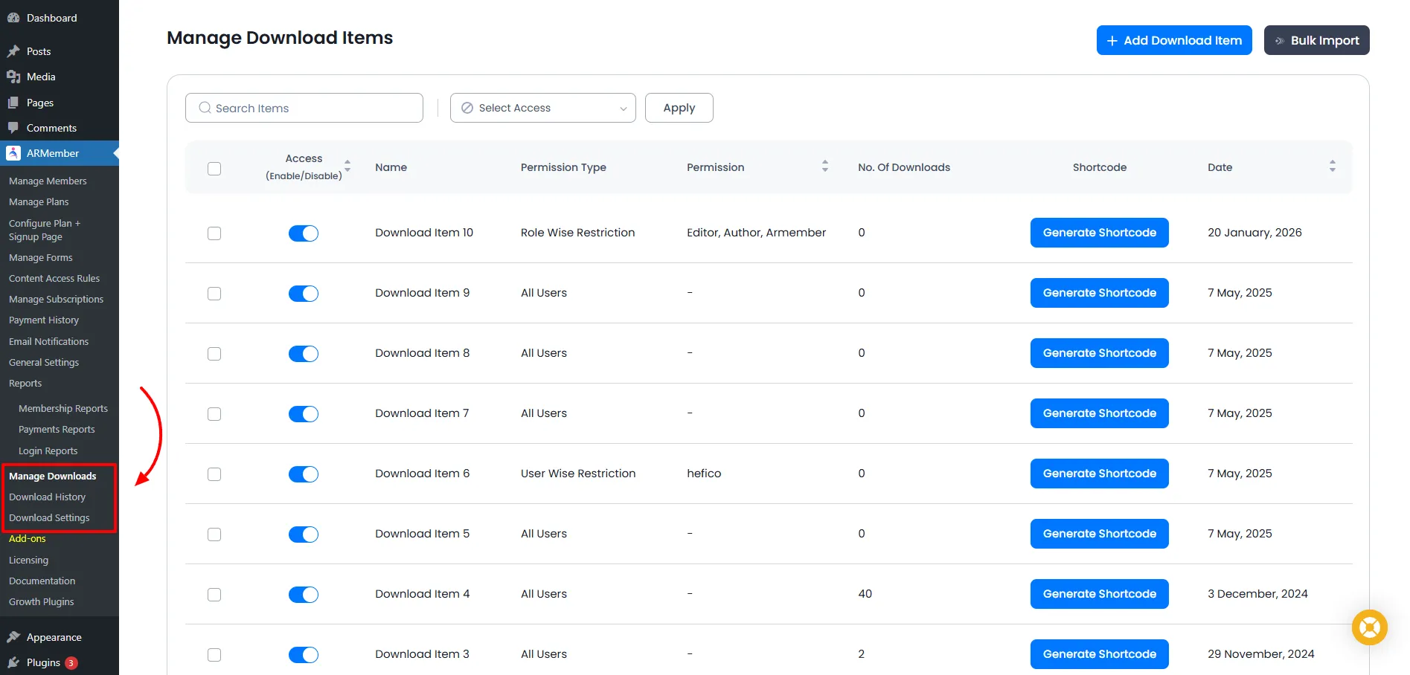1410x675 pixels.
Task: Click the Posts pushpin icon
Action: [x=15, y=51]
